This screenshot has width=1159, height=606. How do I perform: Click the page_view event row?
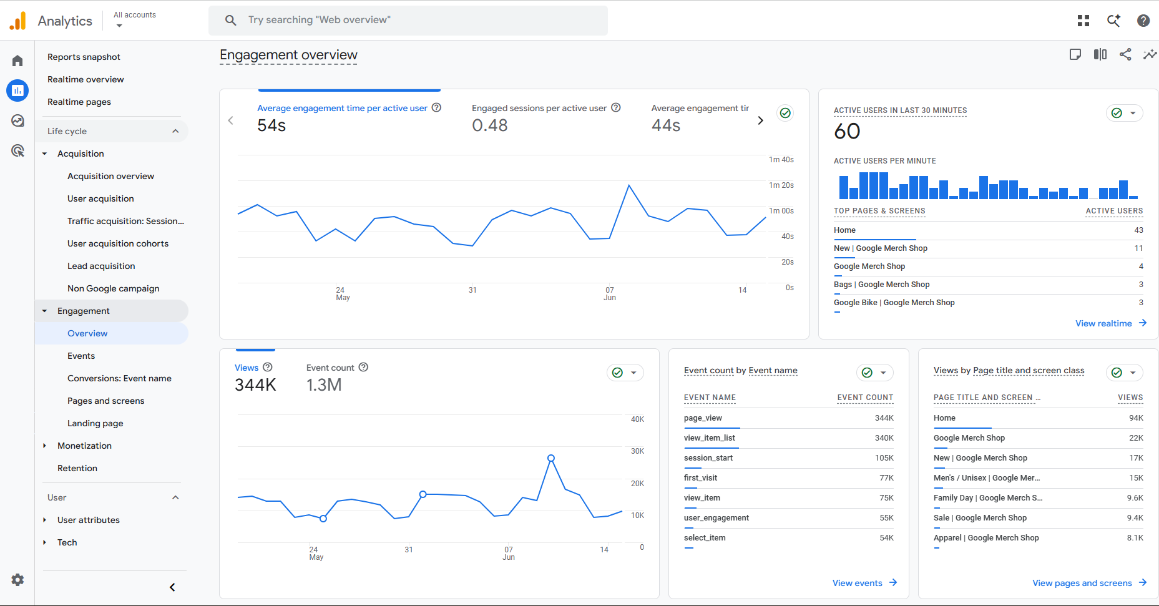click(788, 418)
